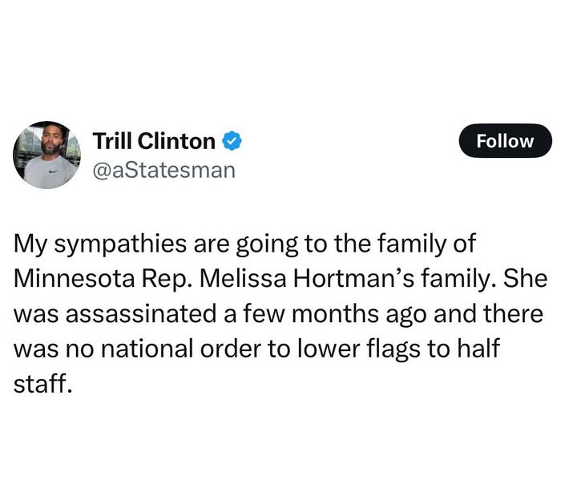Open Trill Clinton's profile picture
The width and height of the screenshot is (577, 480).
(48, 155)
